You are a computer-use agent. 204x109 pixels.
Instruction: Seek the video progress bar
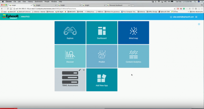coord(102,108)
